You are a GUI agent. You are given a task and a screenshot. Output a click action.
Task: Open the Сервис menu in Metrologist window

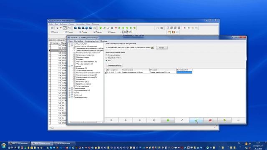coord(71,24)
